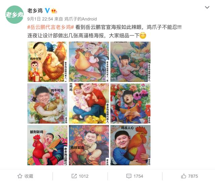The image size is (215, 181).
Task: Open the 鸡冻人心 poster thumbnail
Action: (130, 145)
